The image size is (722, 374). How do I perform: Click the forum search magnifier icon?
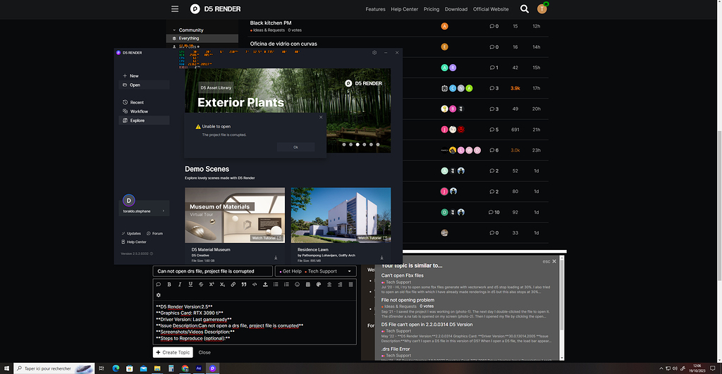click(525, 8)
